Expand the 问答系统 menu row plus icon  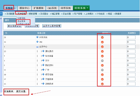point(37,37)
